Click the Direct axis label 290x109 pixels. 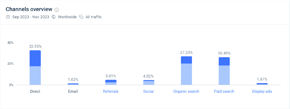coord(35,91)
